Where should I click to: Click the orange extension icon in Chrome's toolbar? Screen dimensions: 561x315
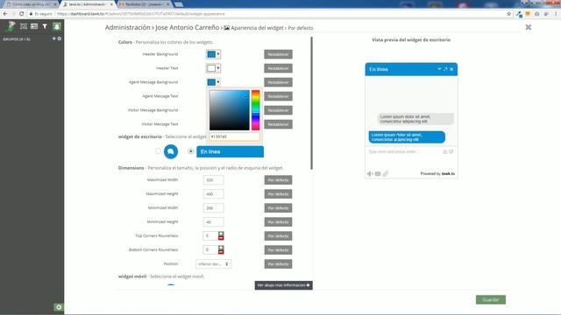pos(528,14)
